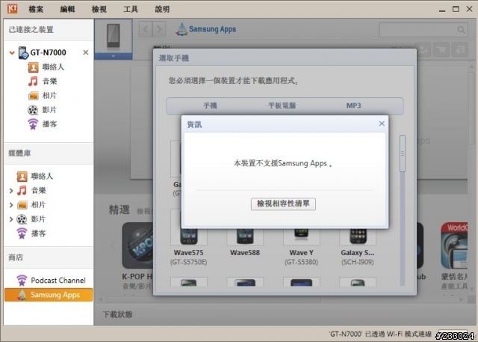Open the 說明 menu
The image size is (478, 342).
coord(162,9)
